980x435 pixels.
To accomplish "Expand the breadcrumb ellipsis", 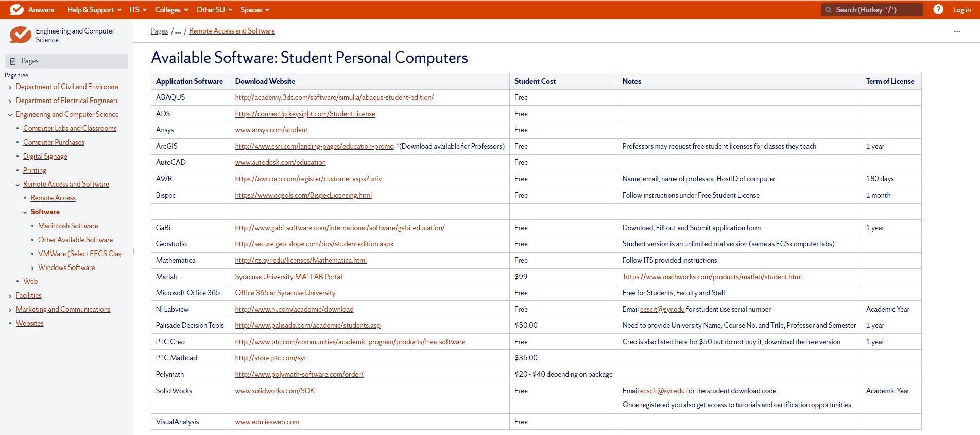I will tap(178, 31).
